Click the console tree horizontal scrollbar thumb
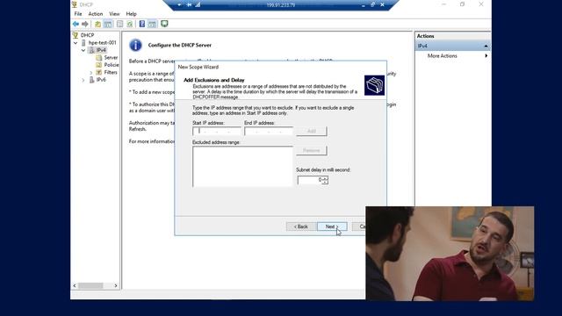This screenshot has height=316, width=562. point(91,285)
